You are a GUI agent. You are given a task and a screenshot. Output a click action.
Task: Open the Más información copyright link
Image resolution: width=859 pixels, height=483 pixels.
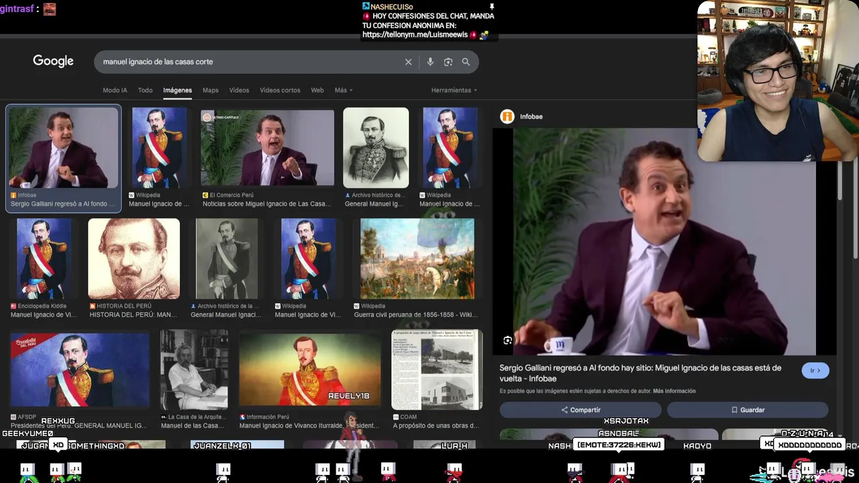point(674,391)
